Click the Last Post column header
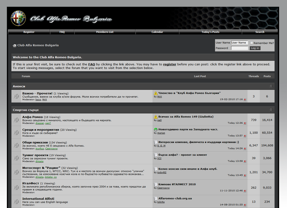 [x=200, y=76]
